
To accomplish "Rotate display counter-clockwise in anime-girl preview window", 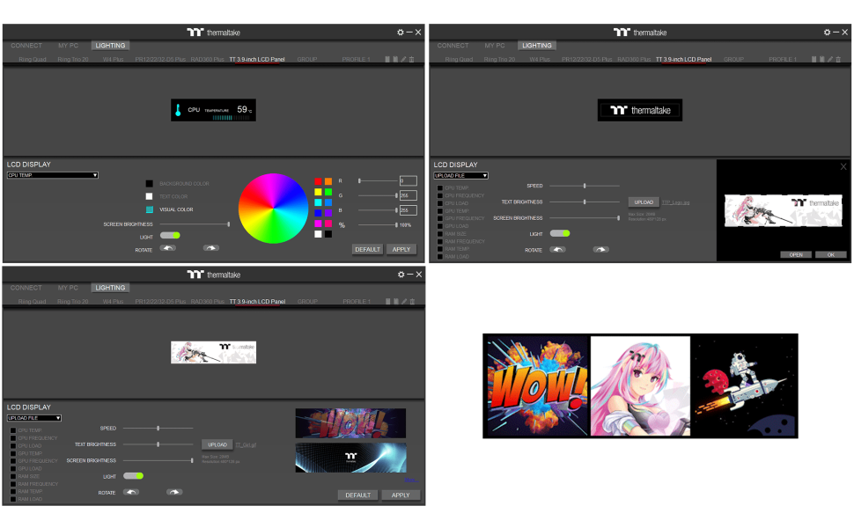I will [131, 492].
